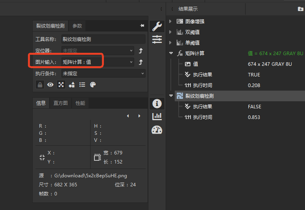Viewport: 305px width, 210px height.
Task: Expand the 图像增强 tree node
Action: (170, 21)
